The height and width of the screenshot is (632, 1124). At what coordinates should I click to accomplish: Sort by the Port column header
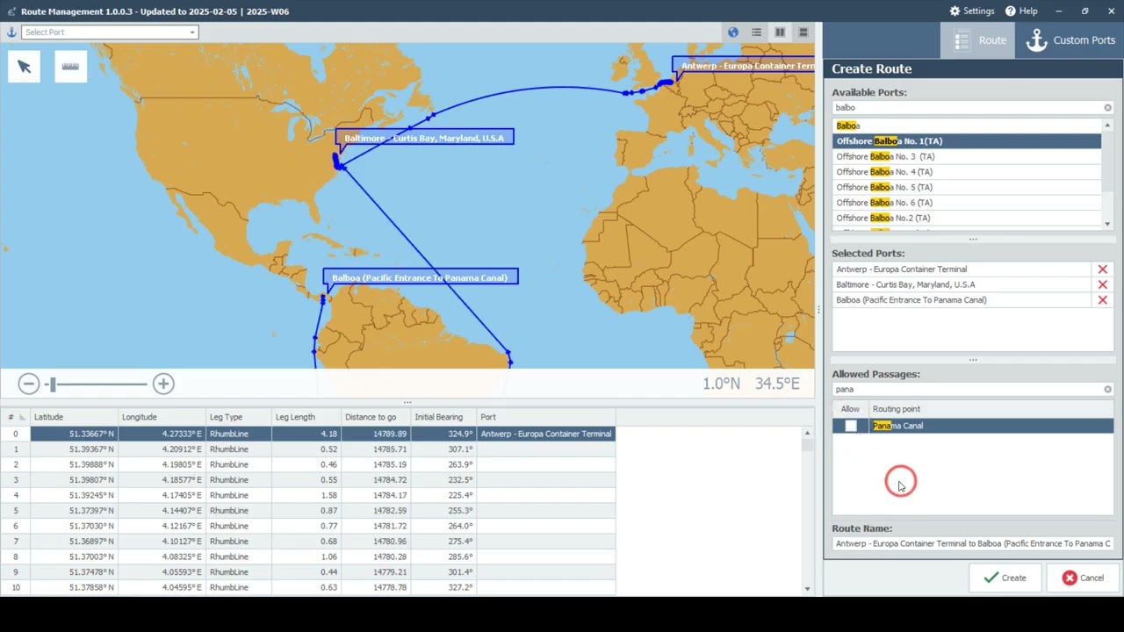point(545,417)
